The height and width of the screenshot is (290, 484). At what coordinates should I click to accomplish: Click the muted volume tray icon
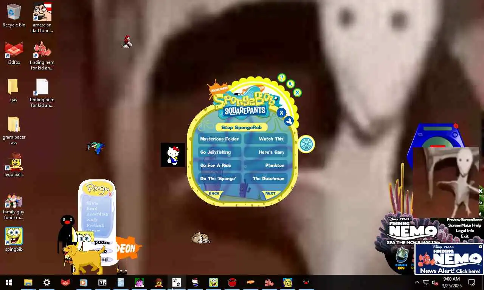435,282
